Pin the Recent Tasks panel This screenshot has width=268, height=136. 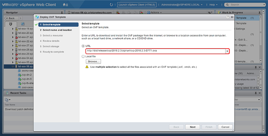tap(256, 93)
